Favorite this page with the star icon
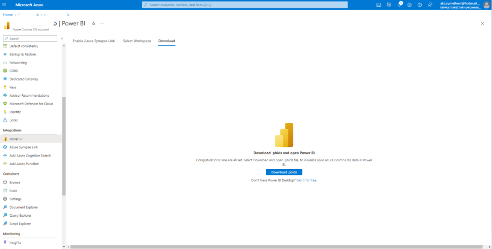 [93, 23]
